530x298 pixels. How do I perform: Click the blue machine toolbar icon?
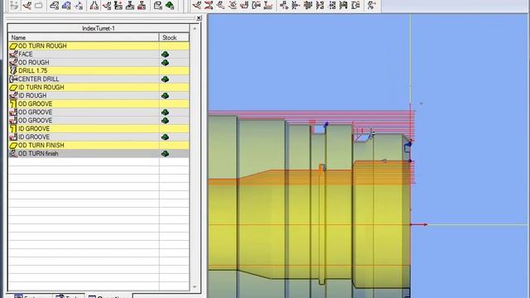tap(66, 5)
